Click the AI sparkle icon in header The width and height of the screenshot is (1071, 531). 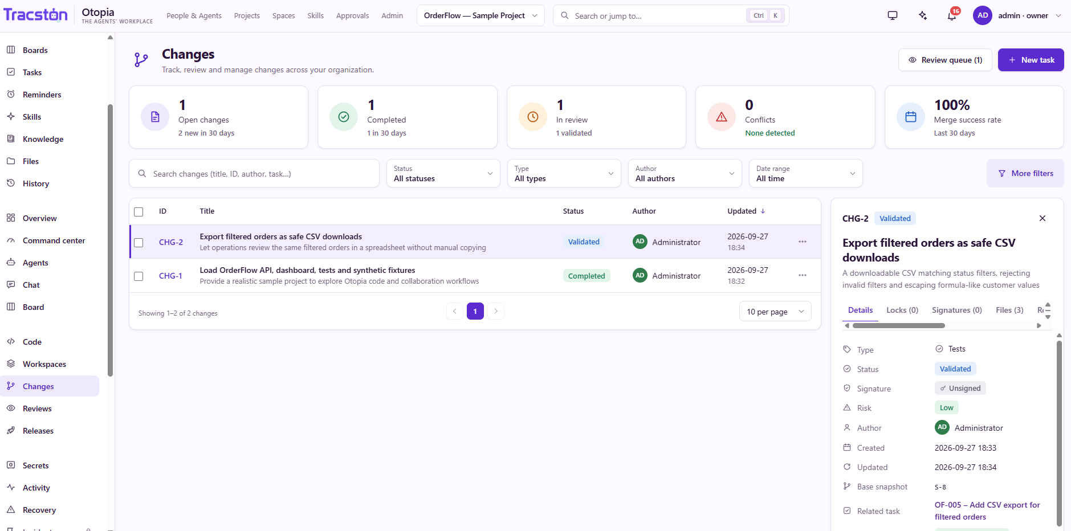pos(923,16)
